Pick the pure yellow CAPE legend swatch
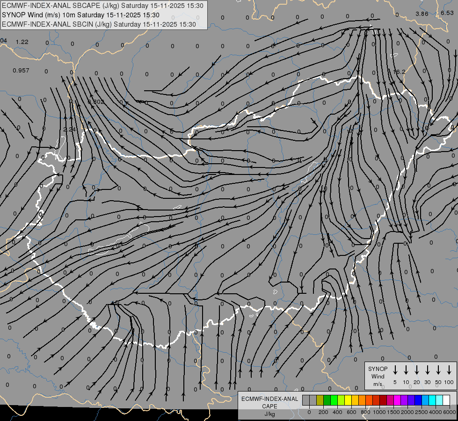The width and height of the screenshot is (458, 421). (x=348, y=400)
